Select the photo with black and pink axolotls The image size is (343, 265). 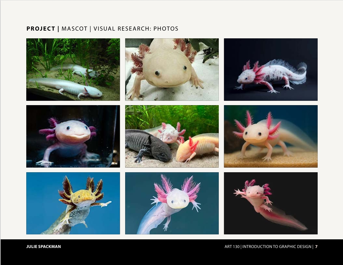[172, 136]
